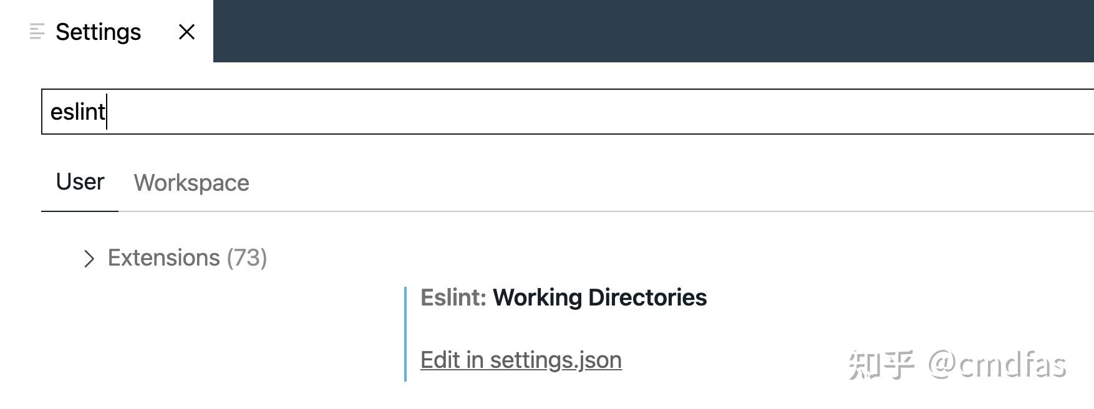Click the Eslint: category prefix label
The image size is (1094, 409).
coord(453,297)
